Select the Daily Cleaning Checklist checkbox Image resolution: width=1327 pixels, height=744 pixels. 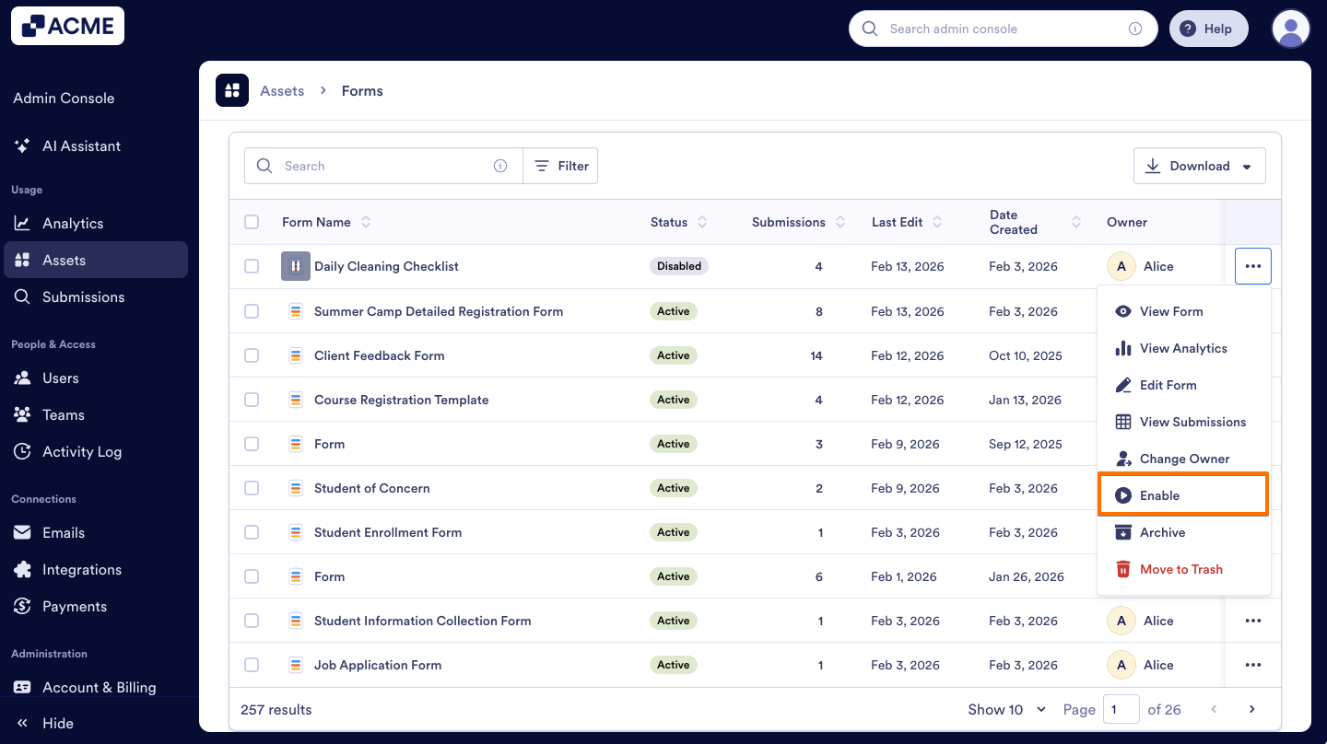[252, 266]
